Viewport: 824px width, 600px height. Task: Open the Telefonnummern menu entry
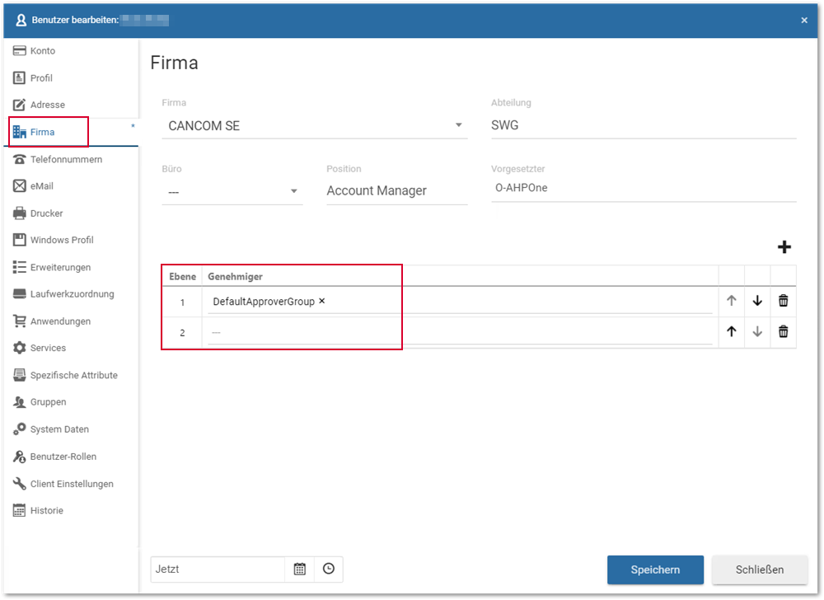71,159
